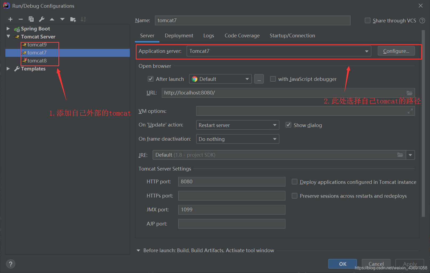Expand the Spring Boot tree node
The height and width of the screenshot is (273, 430).
pyautogui.click(x=8, y=29)
